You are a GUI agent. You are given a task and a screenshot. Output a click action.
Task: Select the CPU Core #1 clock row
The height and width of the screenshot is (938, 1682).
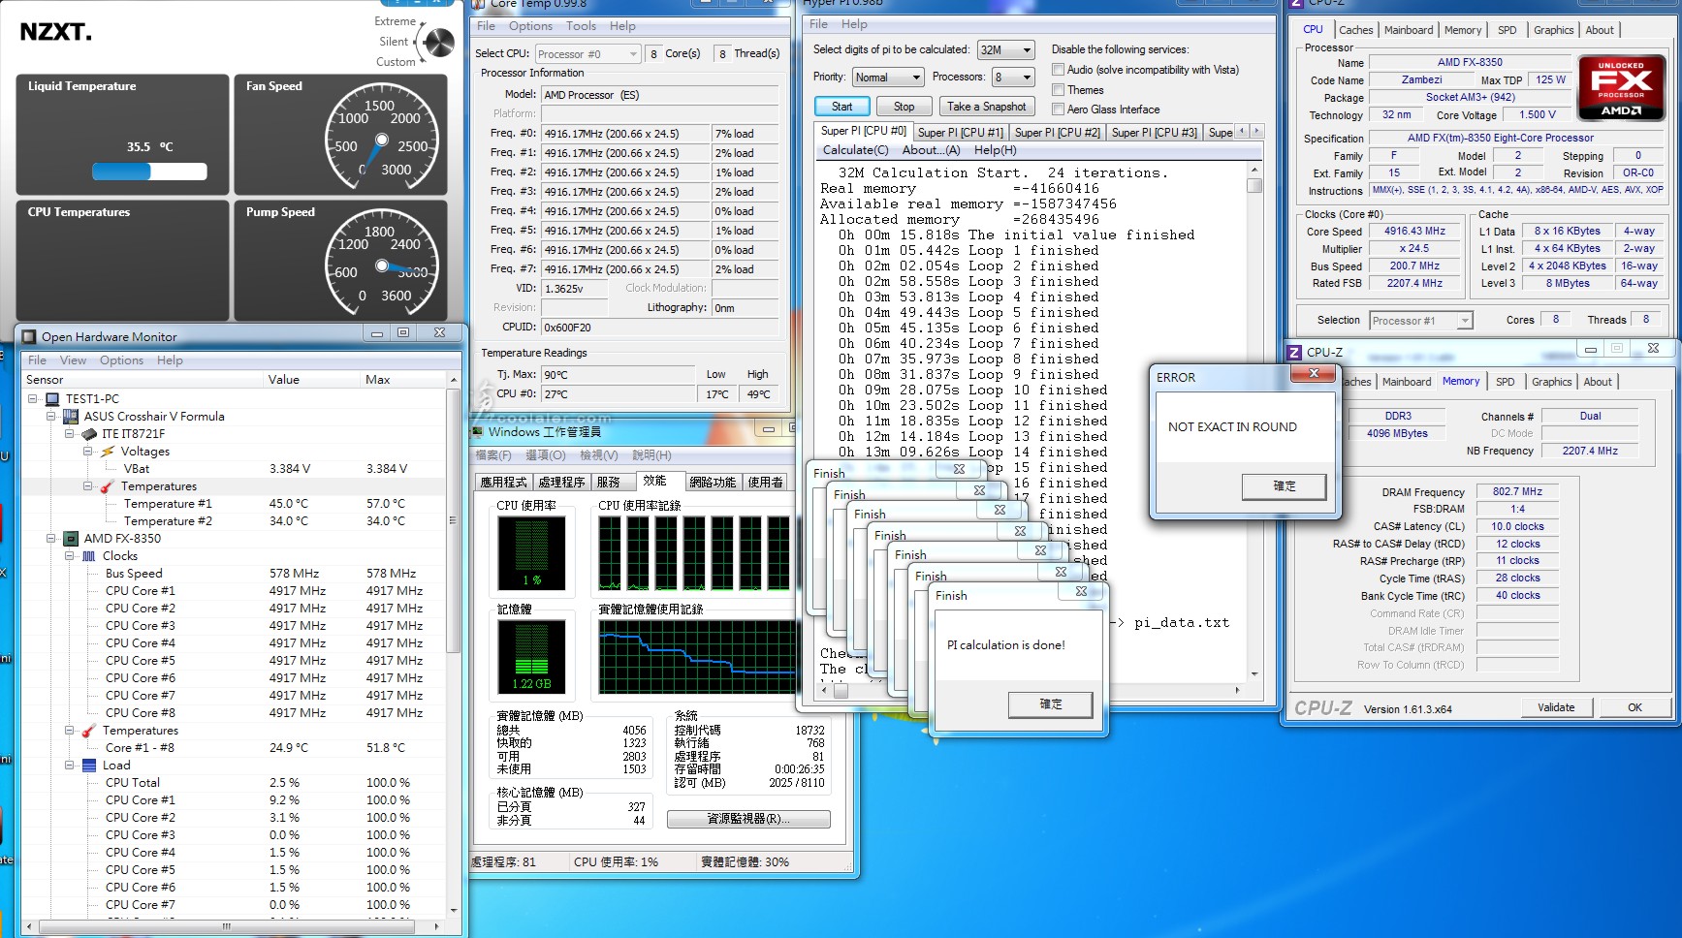[233, 590]
